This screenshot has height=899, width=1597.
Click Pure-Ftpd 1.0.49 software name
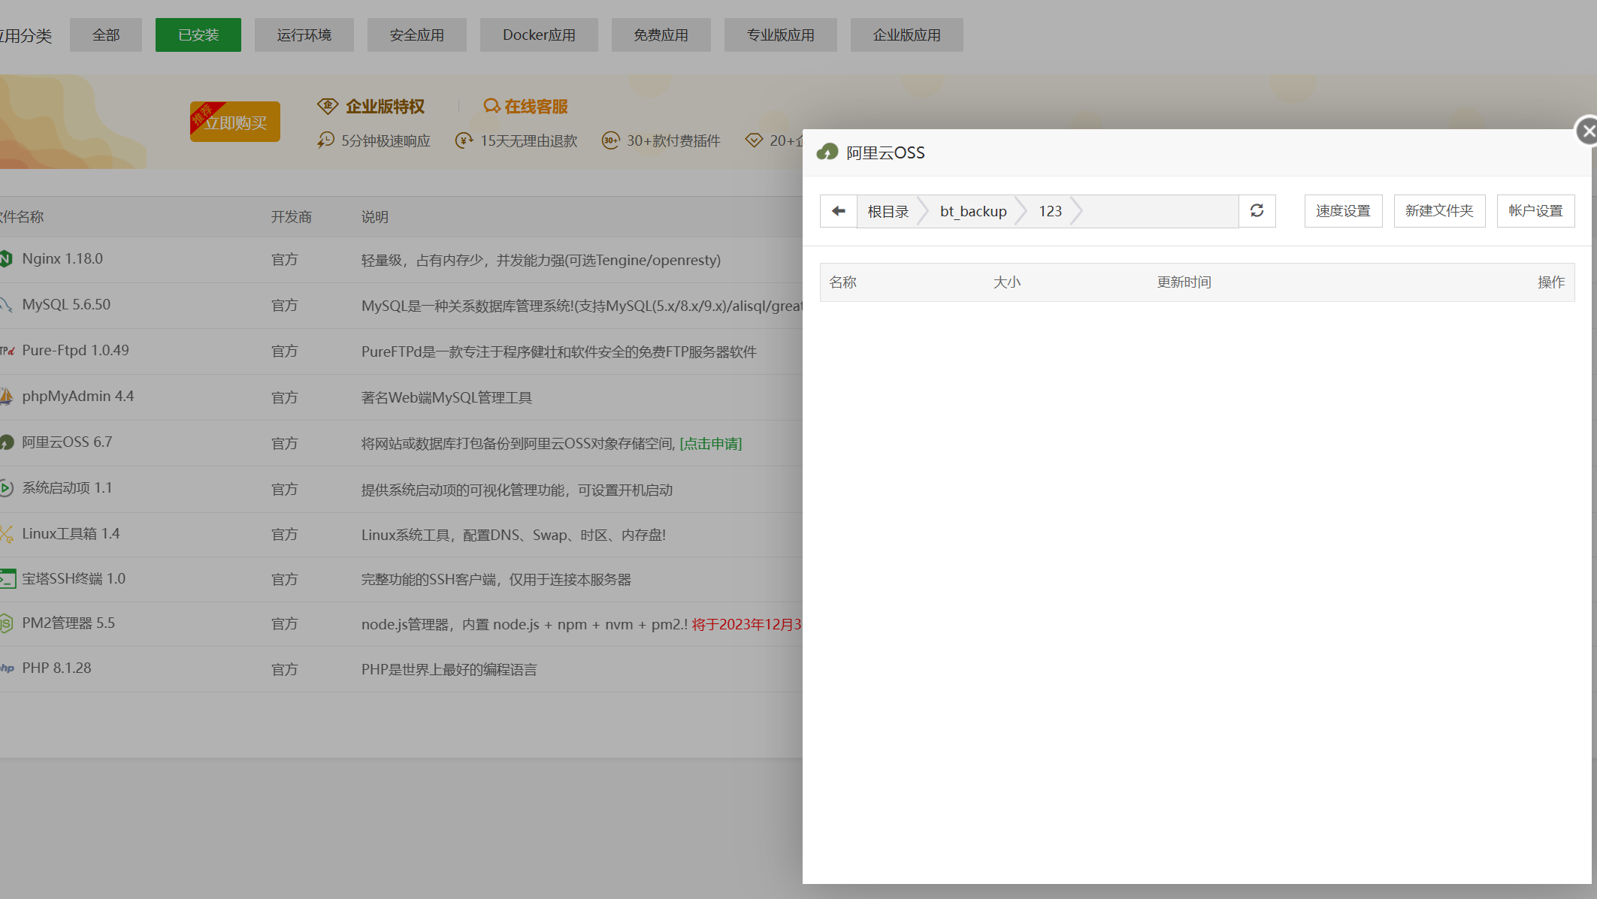pyautogui.click(x=75, y=351)
